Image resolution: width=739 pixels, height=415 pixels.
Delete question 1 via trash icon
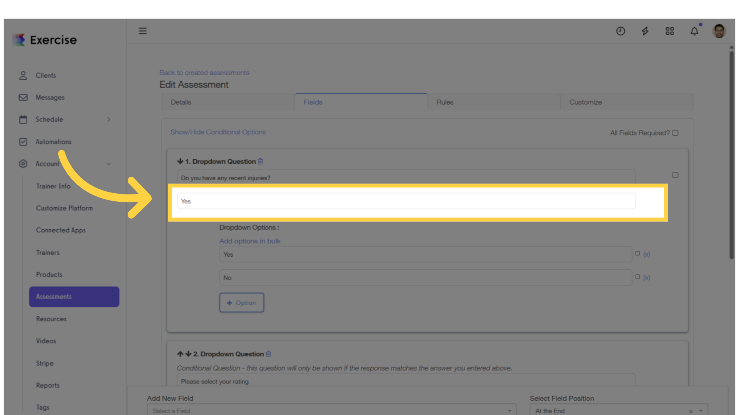click(x=261, y=161)
